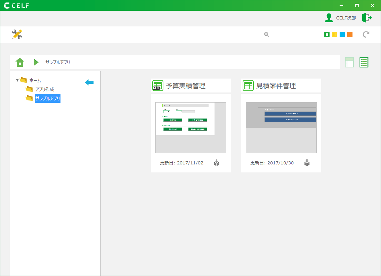The width and height of the screenshot is (381, 276).
Task: Click download icon on 見積案件管理 card
Action: (307, 163)
